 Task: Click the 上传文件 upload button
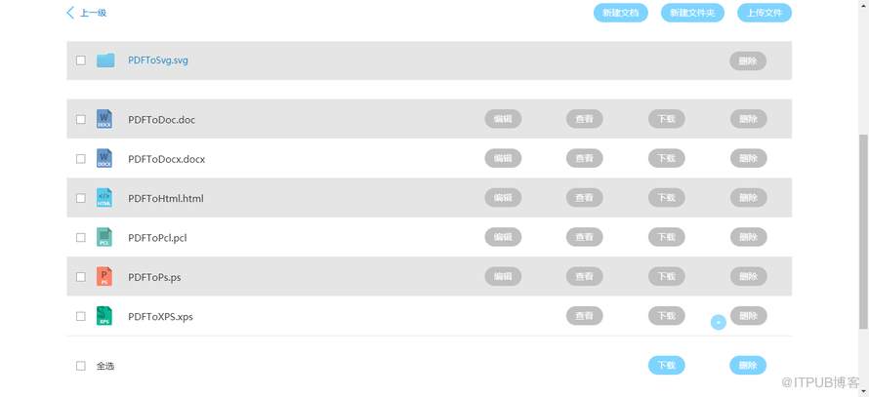click(764, 13)
